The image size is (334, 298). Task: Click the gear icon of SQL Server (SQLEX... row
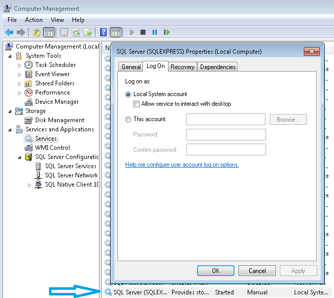coord(108,292)
